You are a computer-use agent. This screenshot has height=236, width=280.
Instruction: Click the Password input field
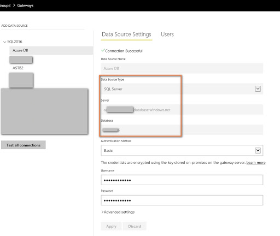coord(182,200)
